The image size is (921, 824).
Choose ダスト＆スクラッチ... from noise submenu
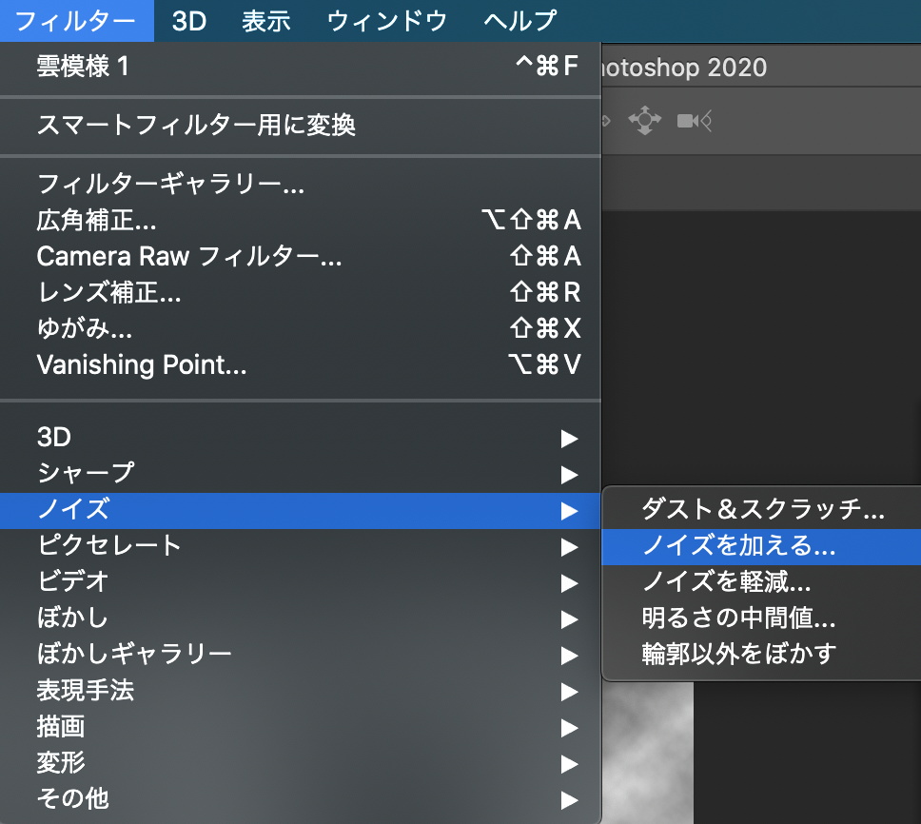pos(762,510)
